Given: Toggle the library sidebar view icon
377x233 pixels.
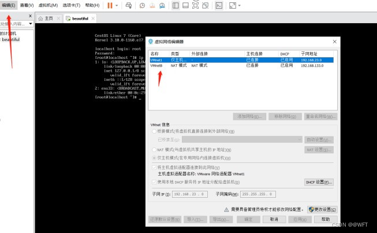Looking at the screenshot, I should coord(176,5).
